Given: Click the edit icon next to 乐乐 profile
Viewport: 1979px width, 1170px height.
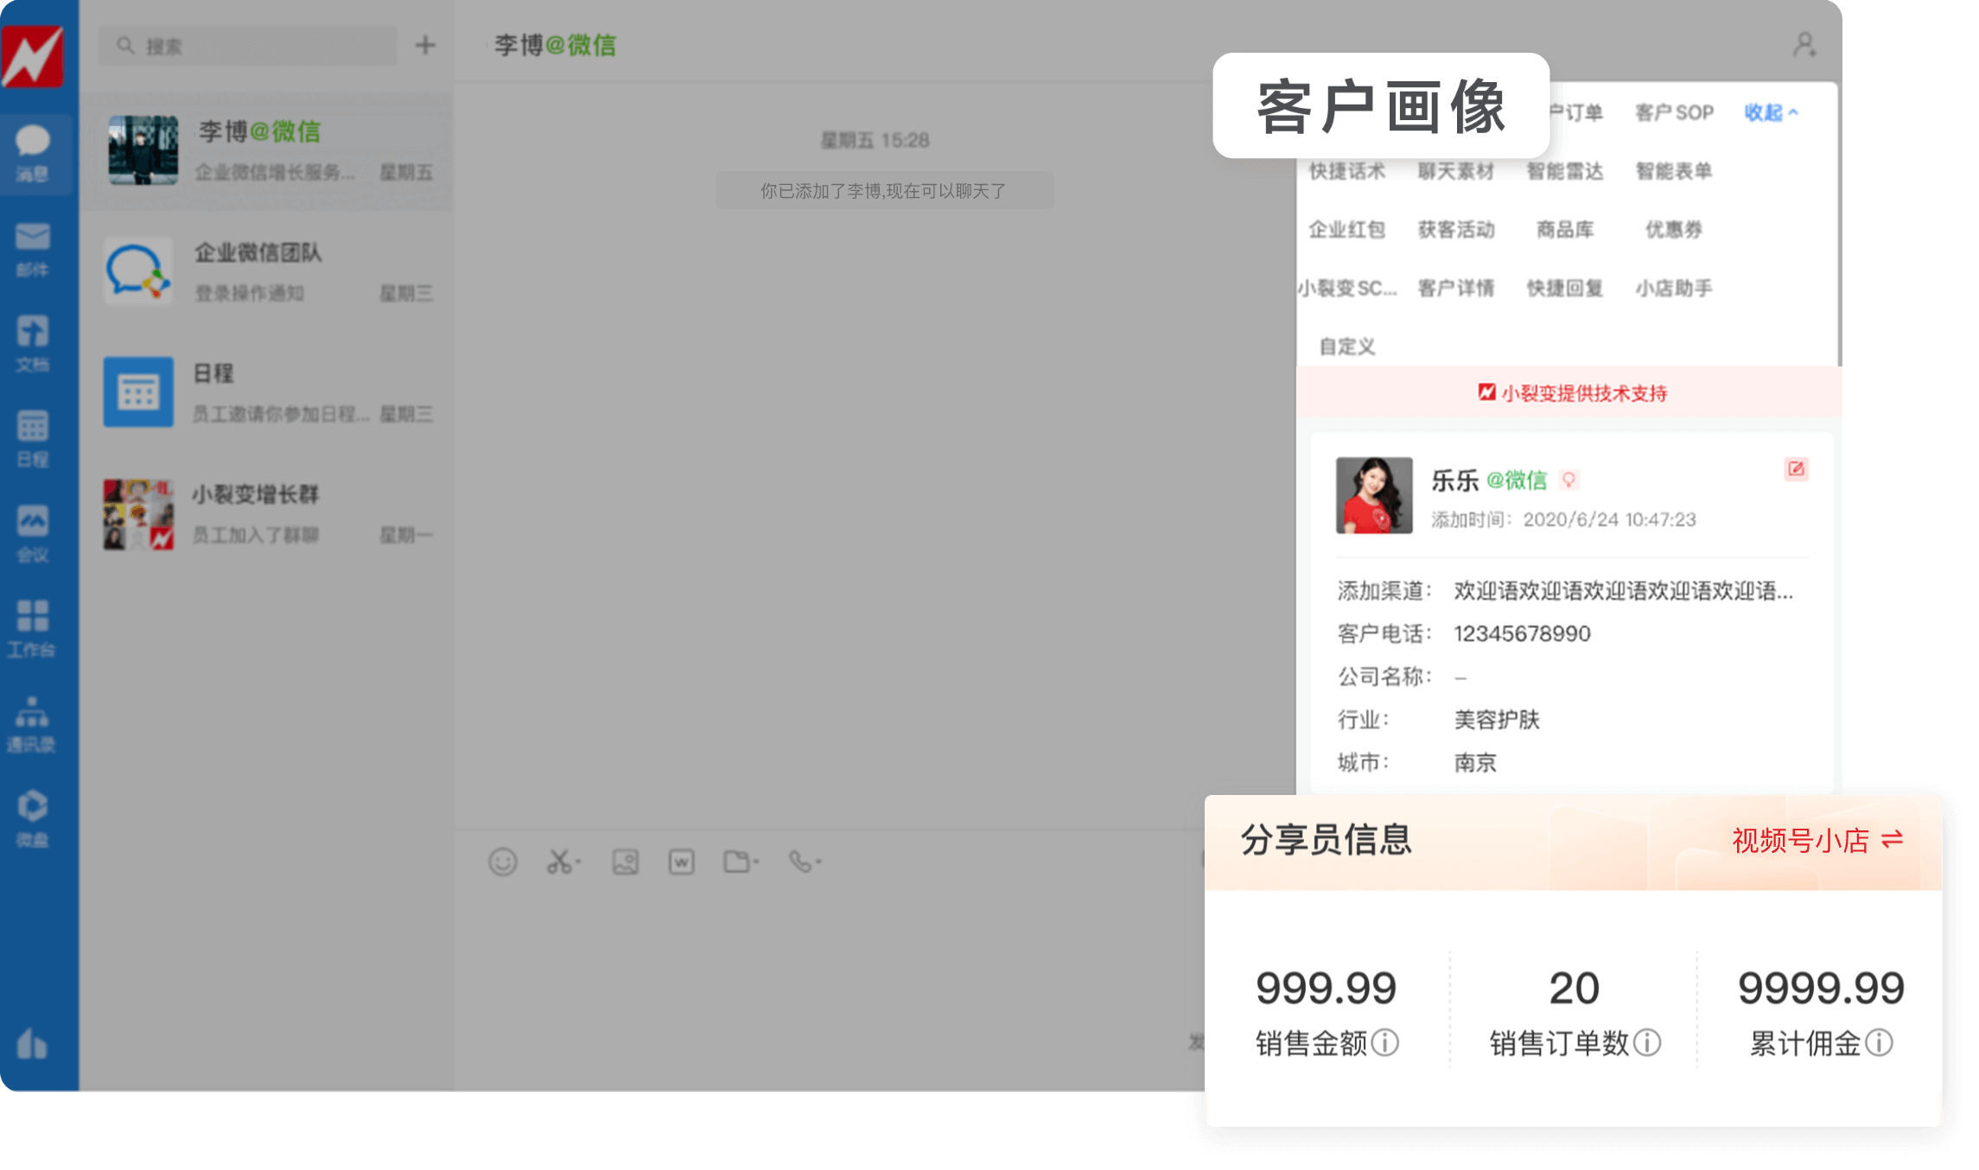Looking at the screenshot, I should [x=1797, y=469].
